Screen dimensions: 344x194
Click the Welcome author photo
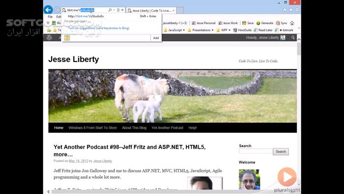coord(249,180)
